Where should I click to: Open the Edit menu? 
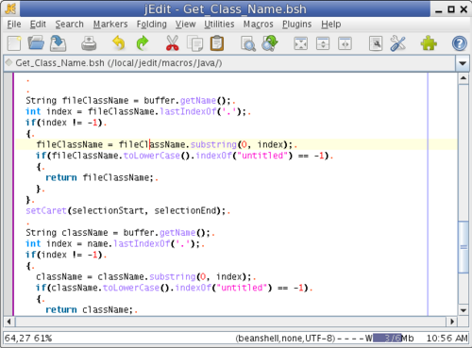(x=38, y=24)
